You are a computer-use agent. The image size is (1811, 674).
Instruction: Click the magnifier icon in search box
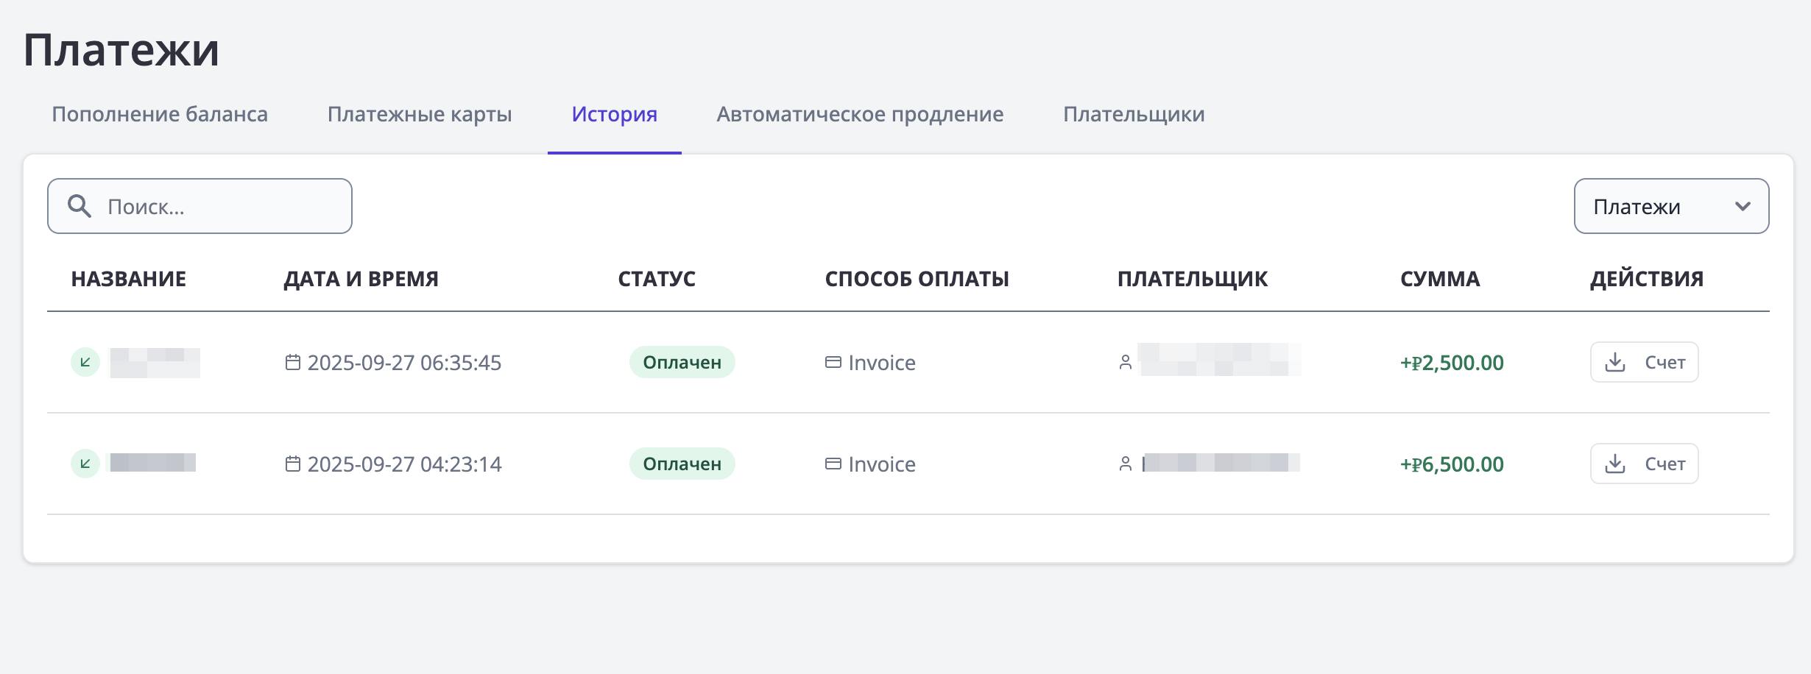(80, 206)
